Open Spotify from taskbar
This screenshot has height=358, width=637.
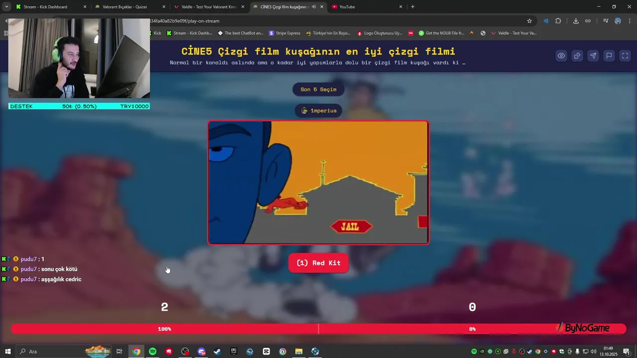click(x=153, y=352)
